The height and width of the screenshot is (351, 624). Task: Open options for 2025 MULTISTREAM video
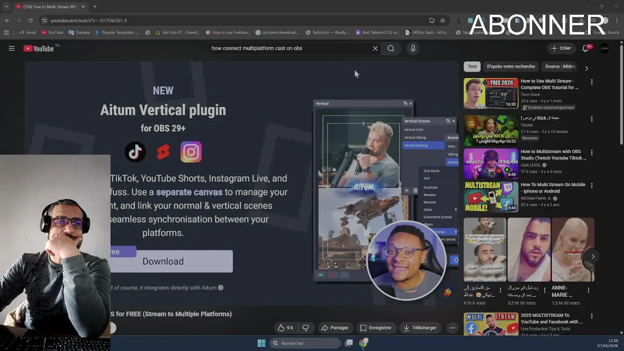tap(592, 316)
